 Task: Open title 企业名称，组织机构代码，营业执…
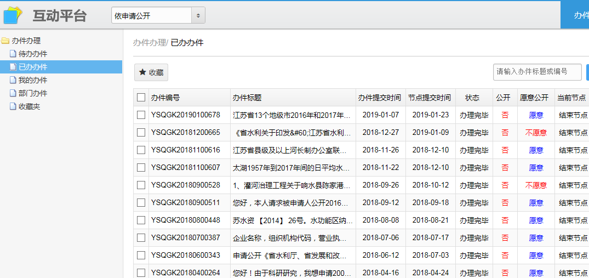[290, 238]
